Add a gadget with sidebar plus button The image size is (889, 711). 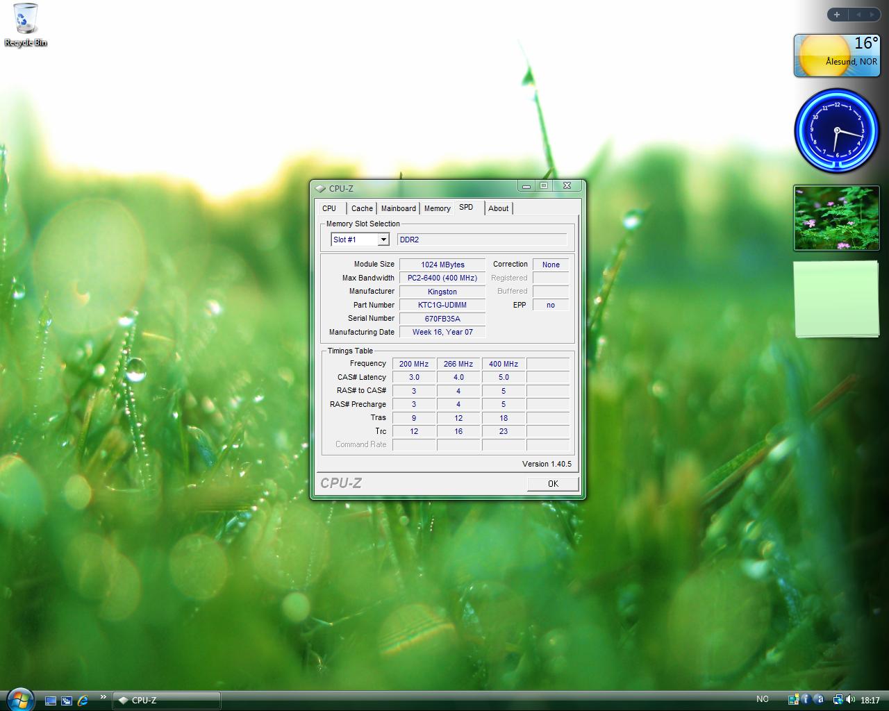coord(837,15)
